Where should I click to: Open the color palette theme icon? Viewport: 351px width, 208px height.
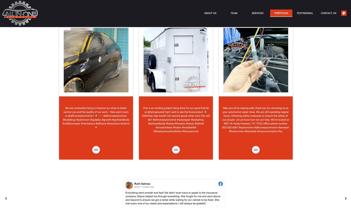(344, 13)
